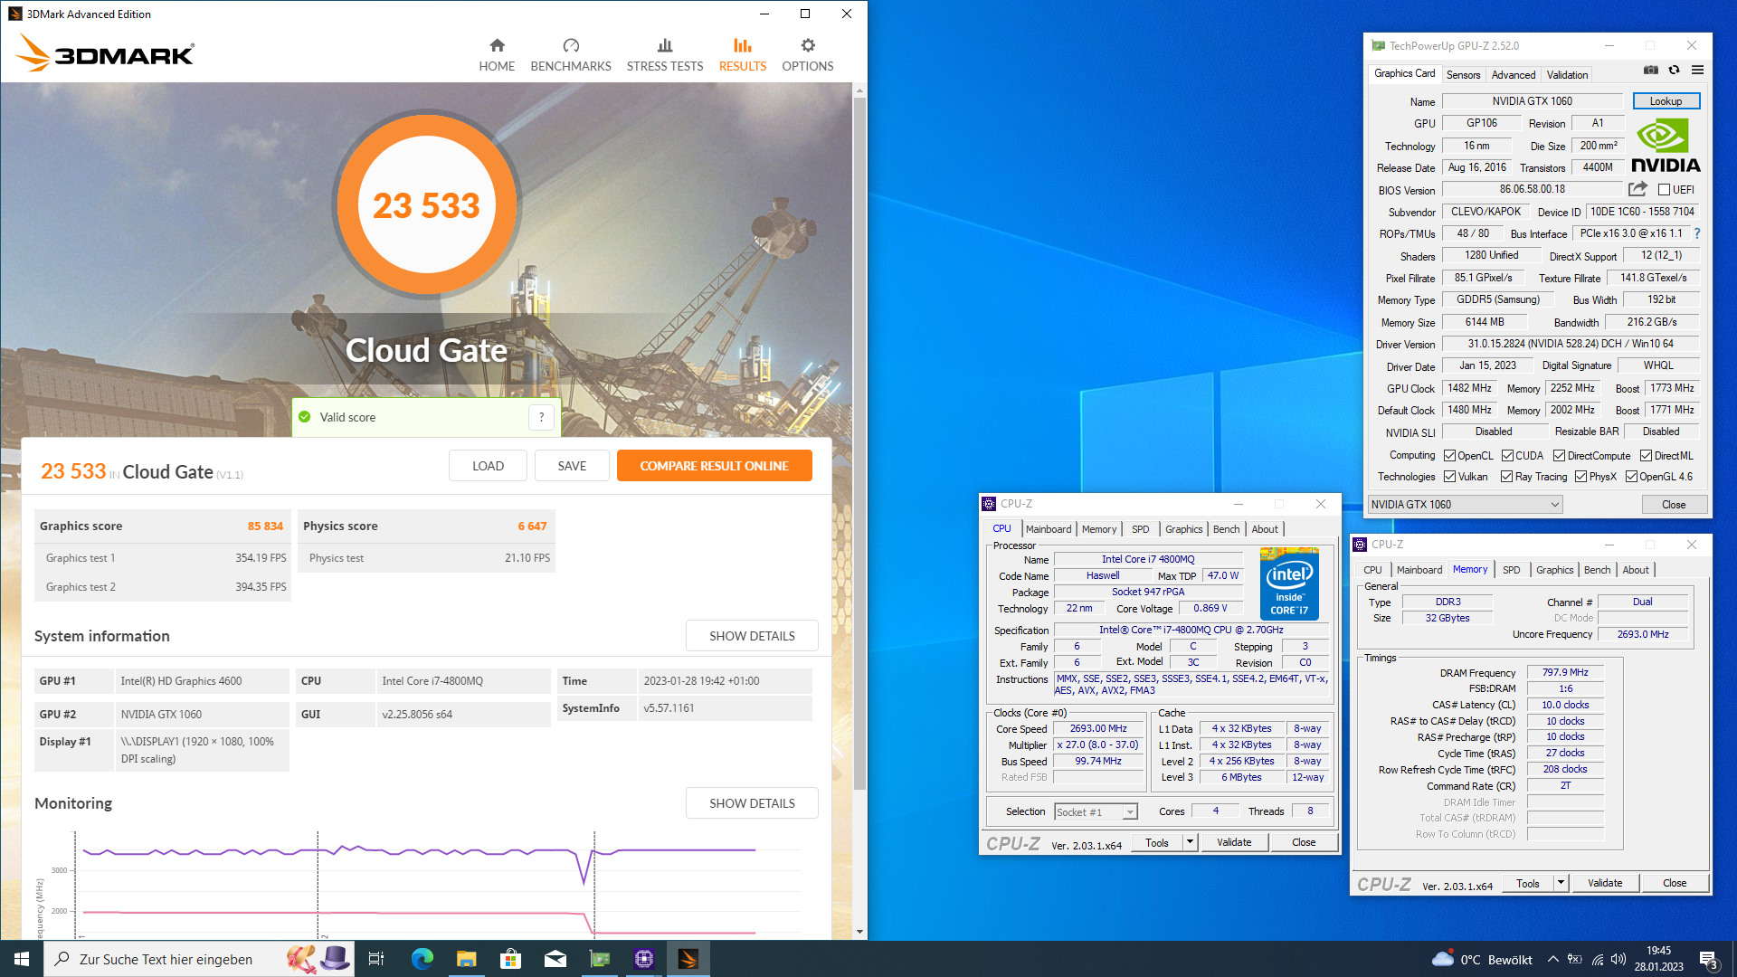Click the BIOS share/export icon in GPU-Z

point(1637,189)
